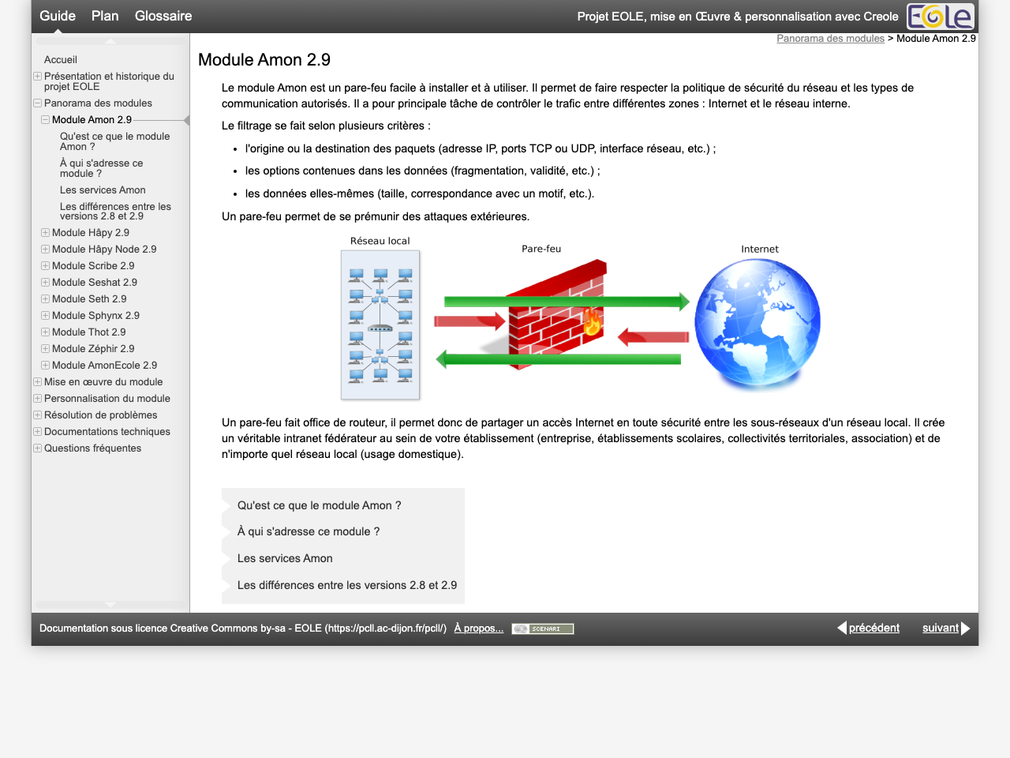The width and height of the screenshot is (1010, 758).
Task: Expand the Module Scribe 2.9 node
Action: coord(46,266)
